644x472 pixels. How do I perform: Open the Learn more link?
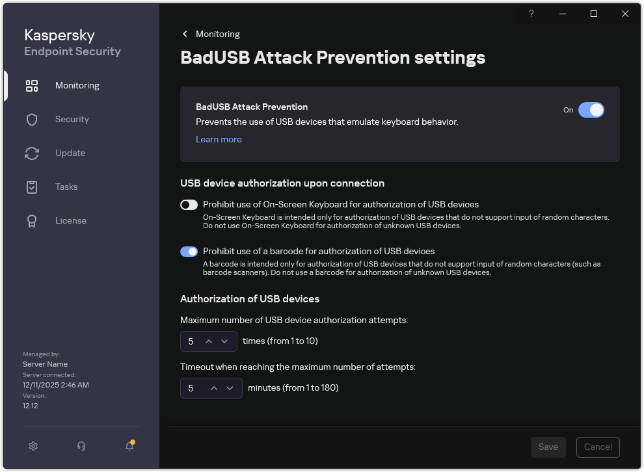click(219, 139)
